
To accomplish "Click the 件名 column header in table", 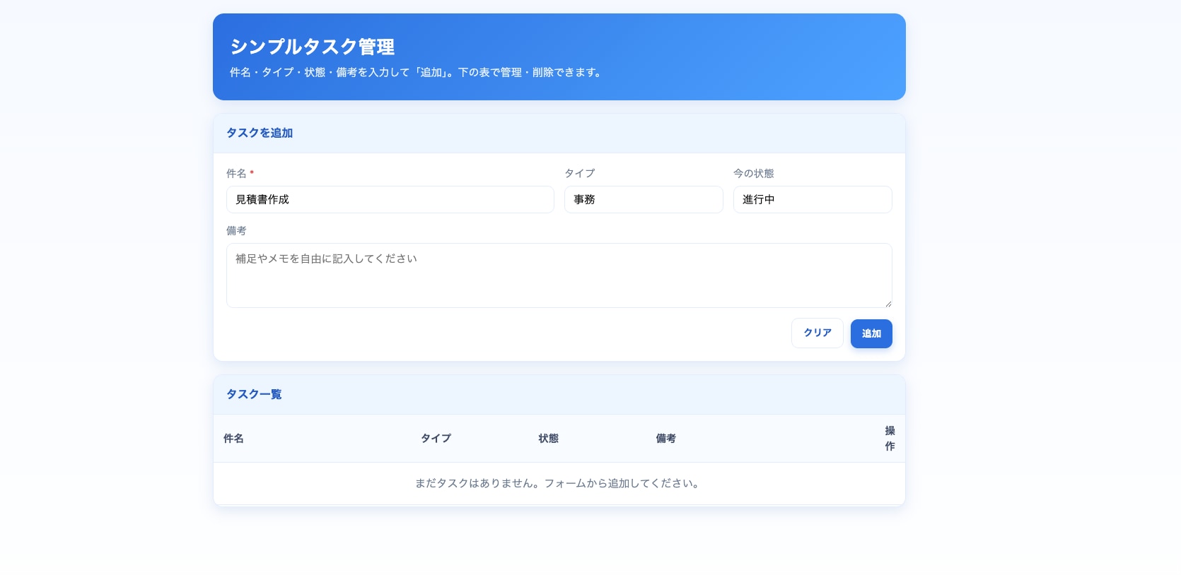I will coord(233,439).
